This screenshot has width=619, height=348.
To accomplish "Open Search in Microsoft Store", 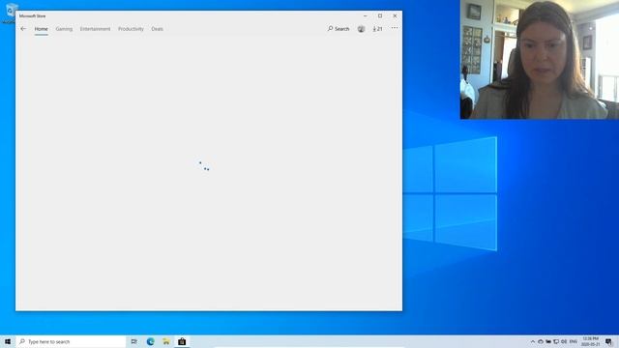I will 339,29.
